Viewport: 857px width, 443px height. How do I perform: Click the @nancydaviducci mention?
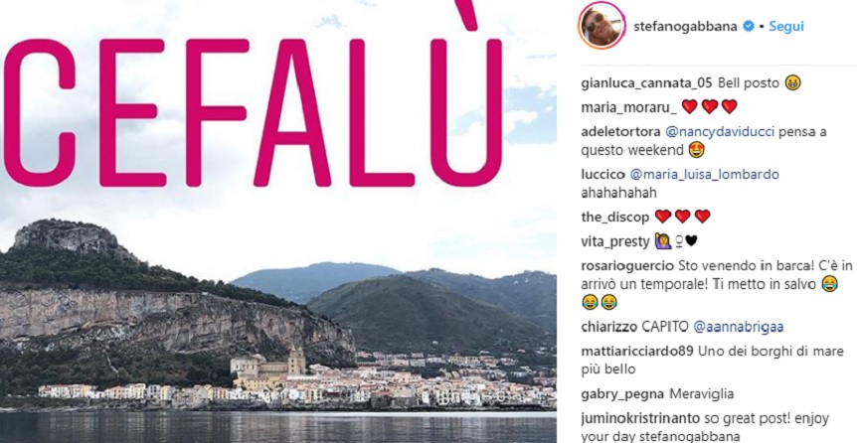tap(720, 132)
